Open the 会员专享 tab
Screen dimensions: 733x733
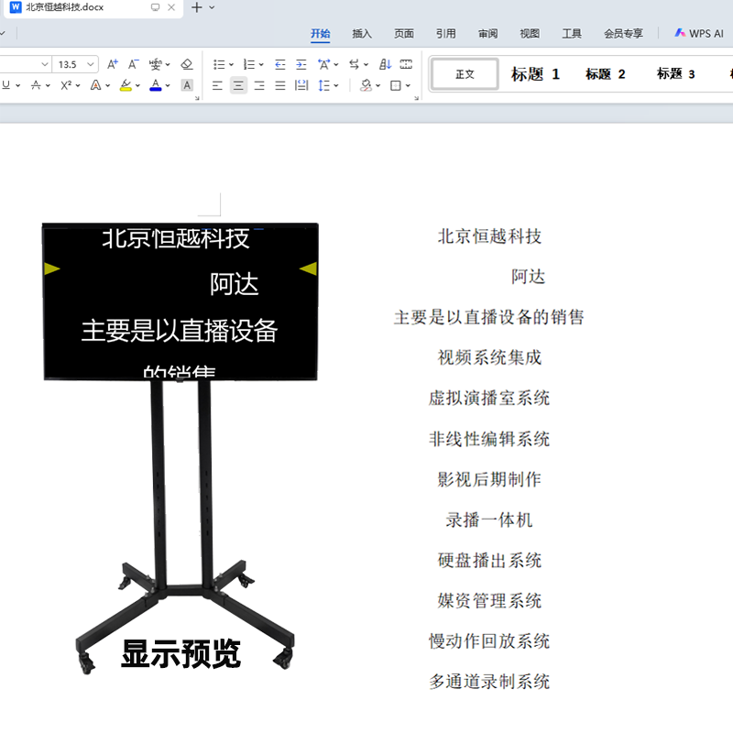[623, 34]
